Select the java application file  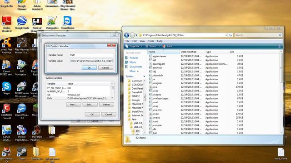point(155,87)
